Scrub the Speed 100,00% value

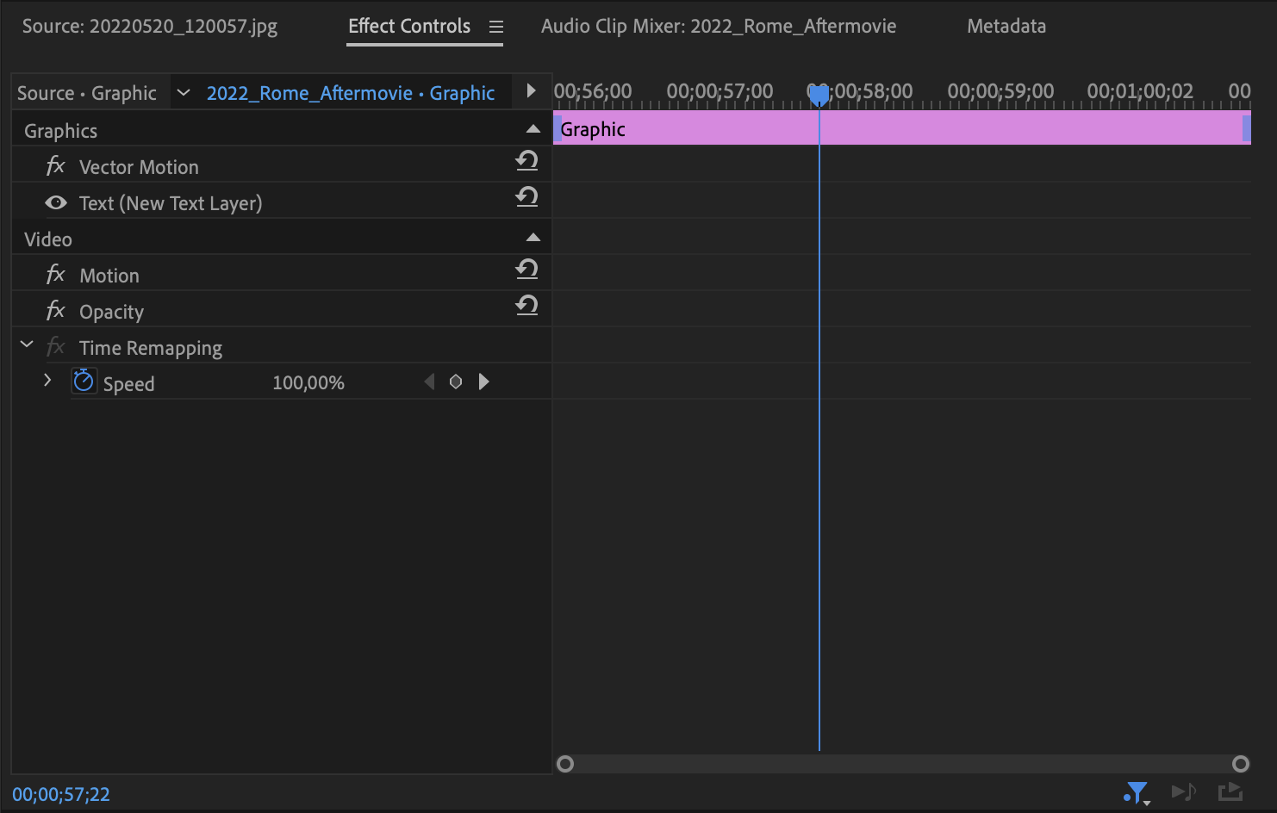click(x=308, y=382)
